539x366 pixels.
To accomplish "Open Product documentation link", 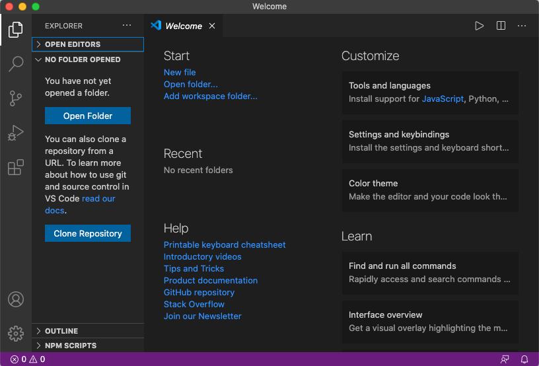I will pos(210,280).
